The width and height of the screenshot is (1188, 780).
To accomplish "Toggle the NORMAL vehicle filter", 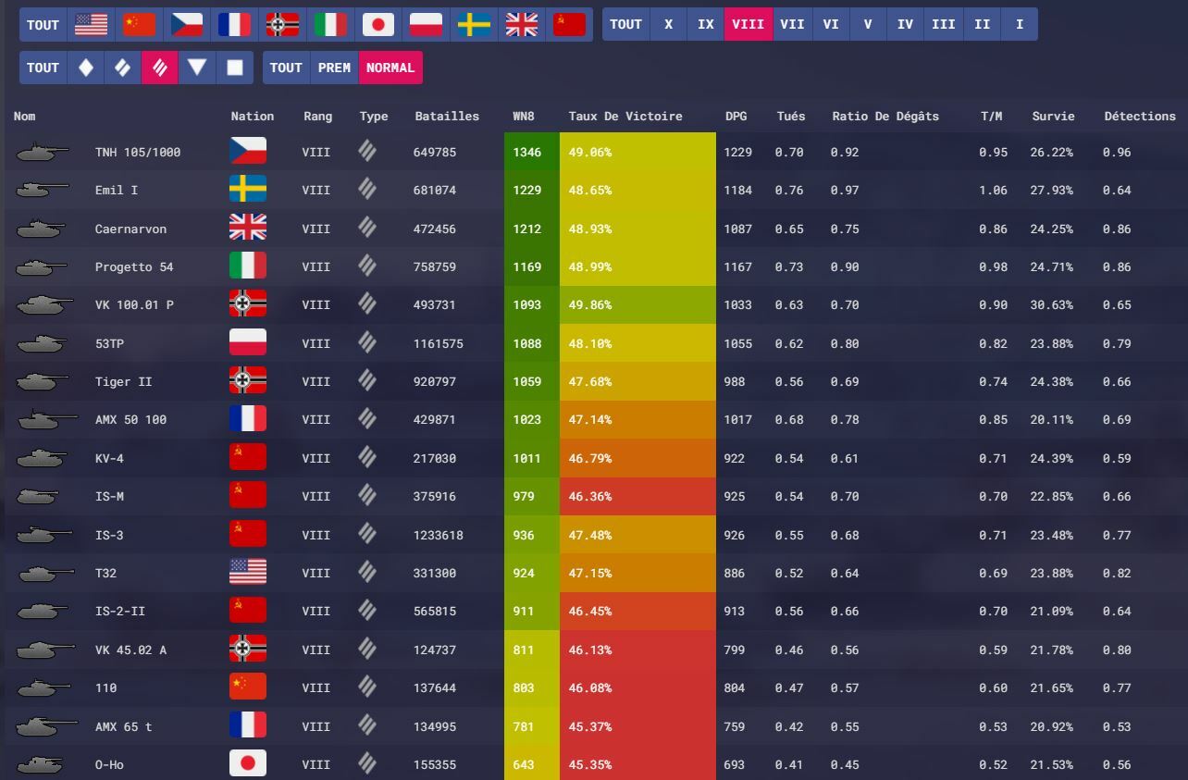I will [x=390, y=68].
